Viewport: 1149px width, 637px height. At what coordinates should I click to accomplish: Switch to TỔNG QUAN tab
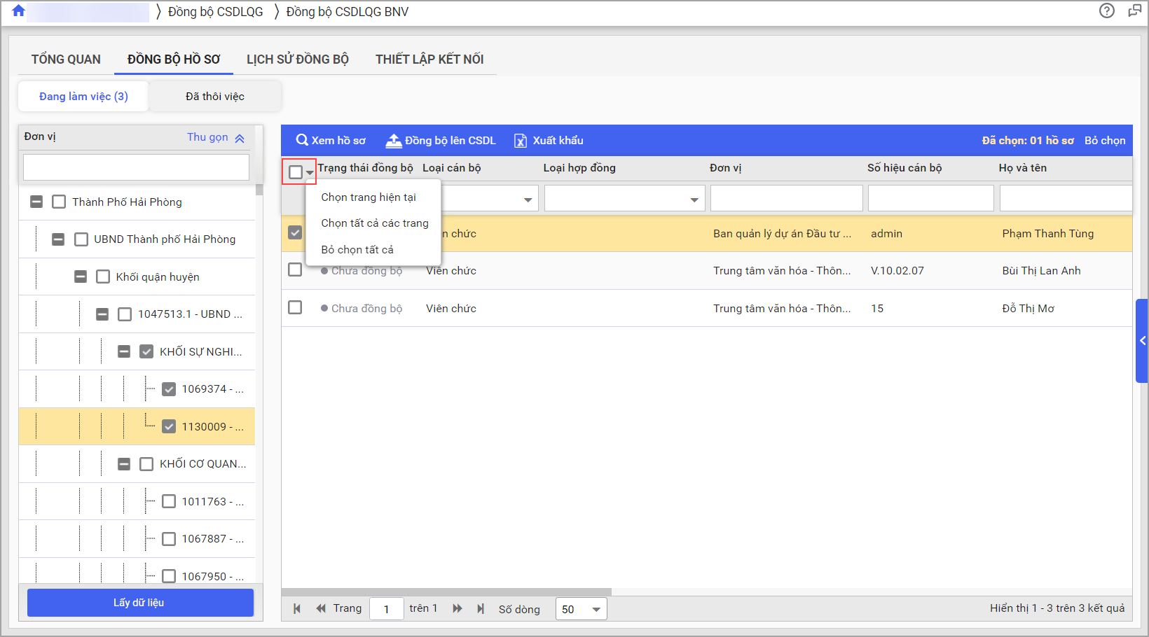[66, 59]
